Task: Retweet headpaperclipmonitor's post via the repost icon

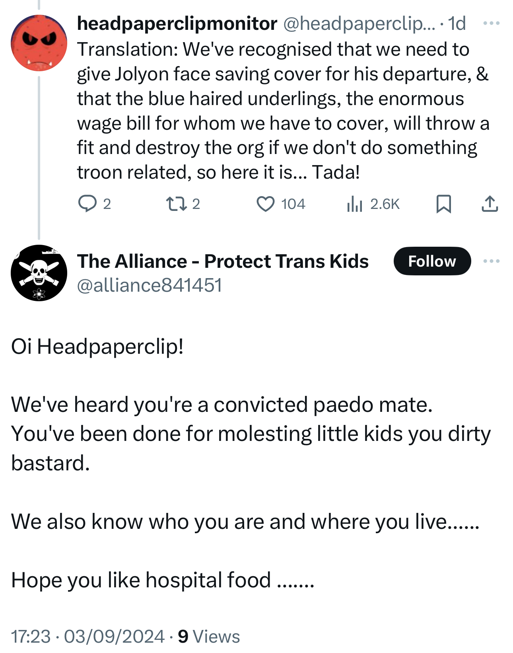Action: coord(176,204)
